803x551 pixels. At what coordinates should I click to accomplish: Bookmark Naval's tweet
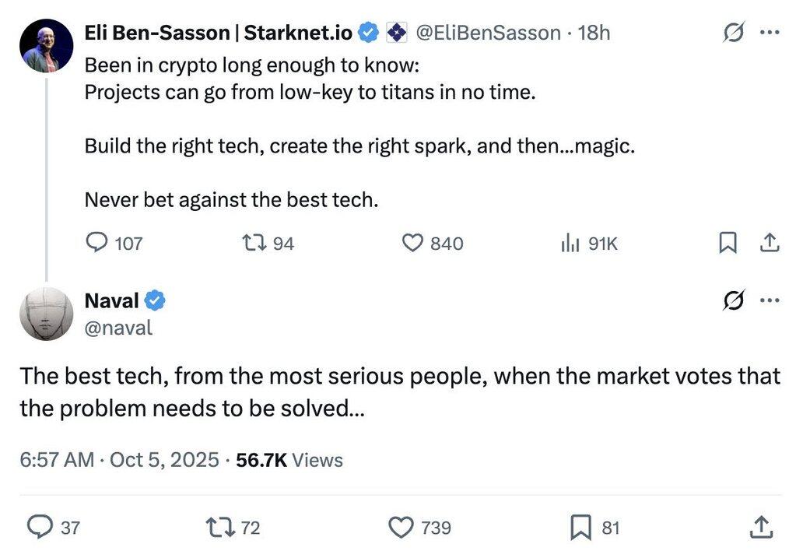click(580, 528)
